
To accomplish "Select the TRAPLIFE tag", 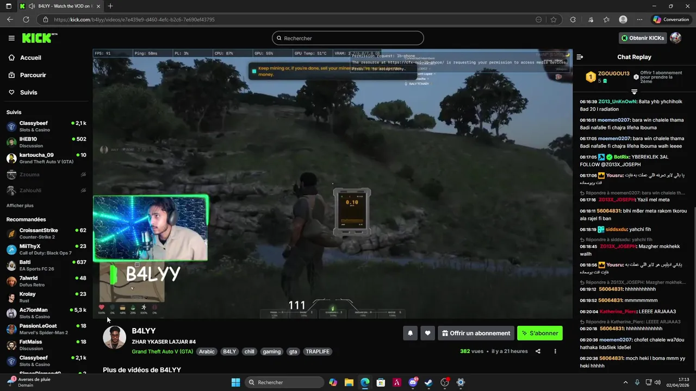I will click(x=318, y=351).
